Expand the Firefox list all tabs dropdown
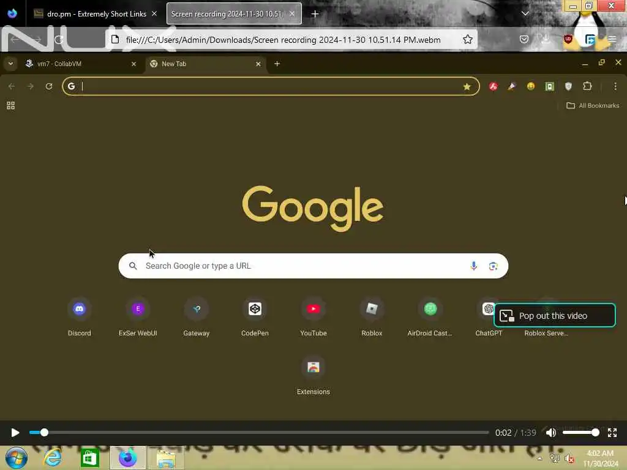 [x=525, y=13]
